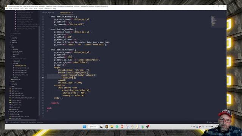The image size is (242, 136).
Task: Open the Project menu
Action: tap(41, 9)
